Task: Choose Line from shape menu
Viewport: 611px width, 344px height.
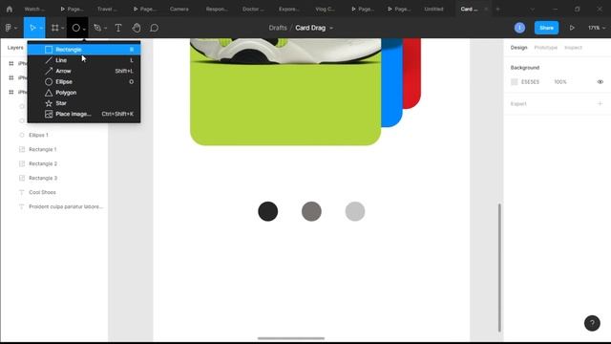Action: 84,60
